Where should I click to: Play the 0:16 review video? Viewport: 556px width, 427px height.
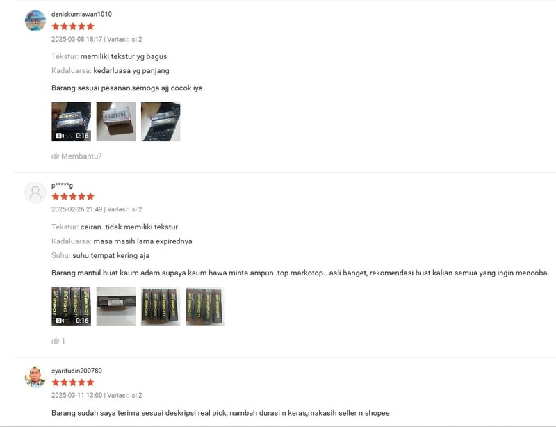click(x=72, y=306)
